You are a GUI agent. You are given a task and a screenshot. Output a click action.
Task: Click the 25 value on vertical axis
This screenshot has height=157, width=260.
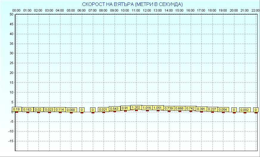click(x=11, y=63)
